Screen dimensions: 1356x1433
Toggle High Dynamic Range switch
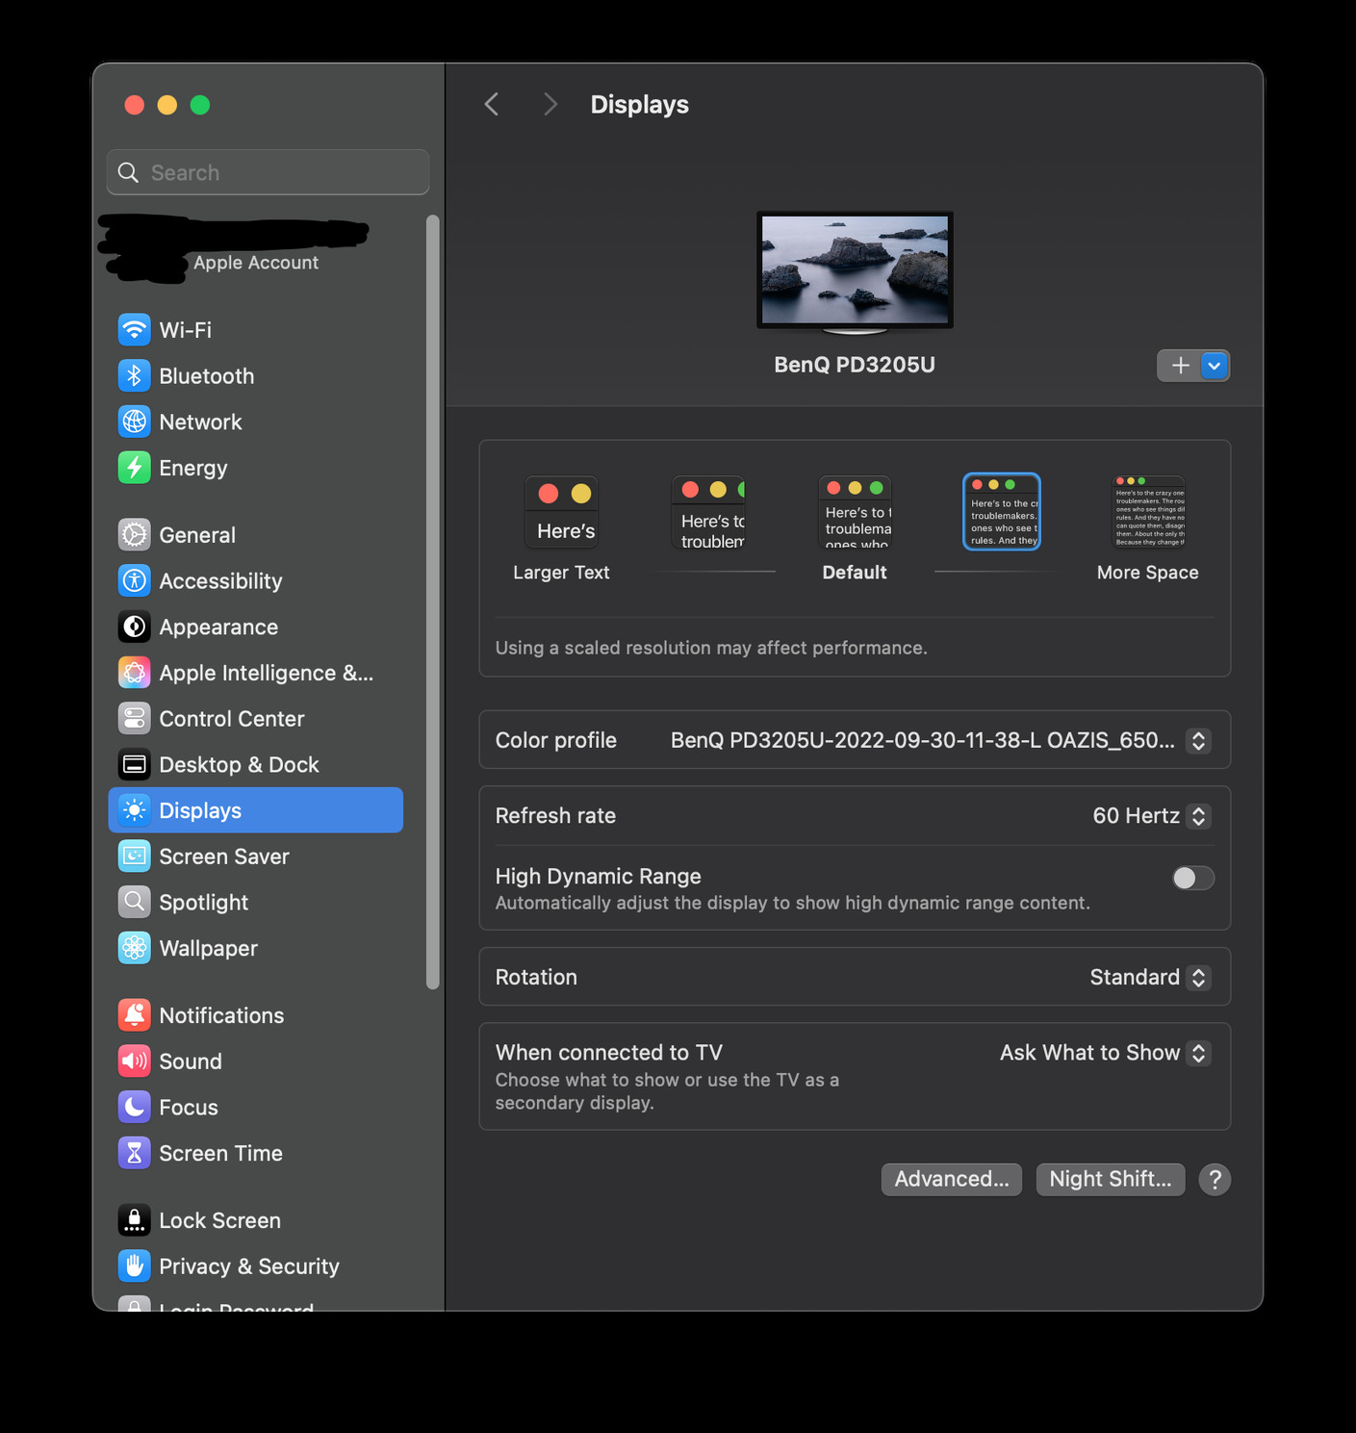click(x=1193, y=878)
